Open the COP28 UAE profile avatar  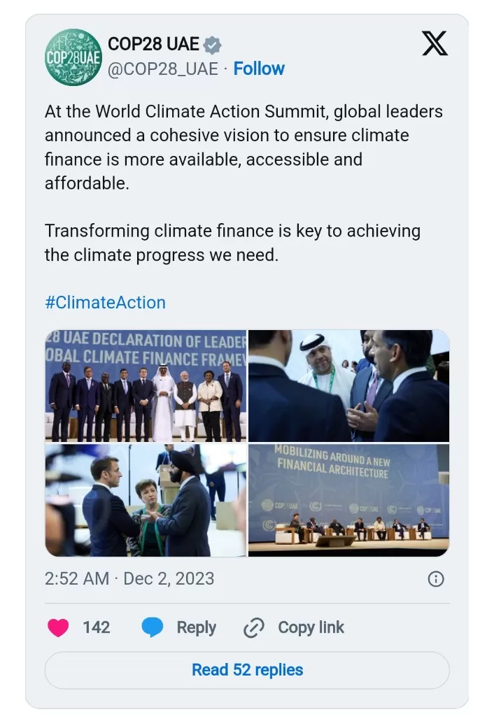[73, 57]
